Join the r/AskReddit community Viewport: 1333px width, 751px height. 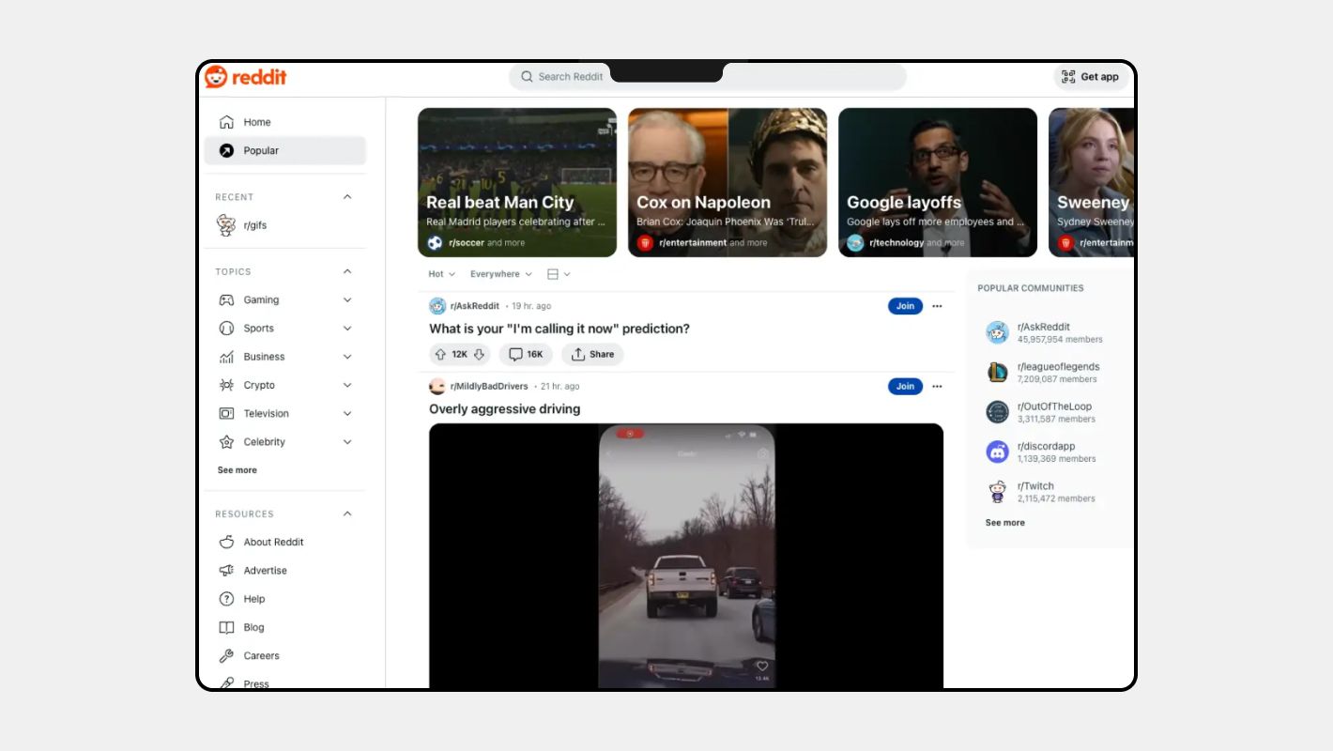pos(905,306)
